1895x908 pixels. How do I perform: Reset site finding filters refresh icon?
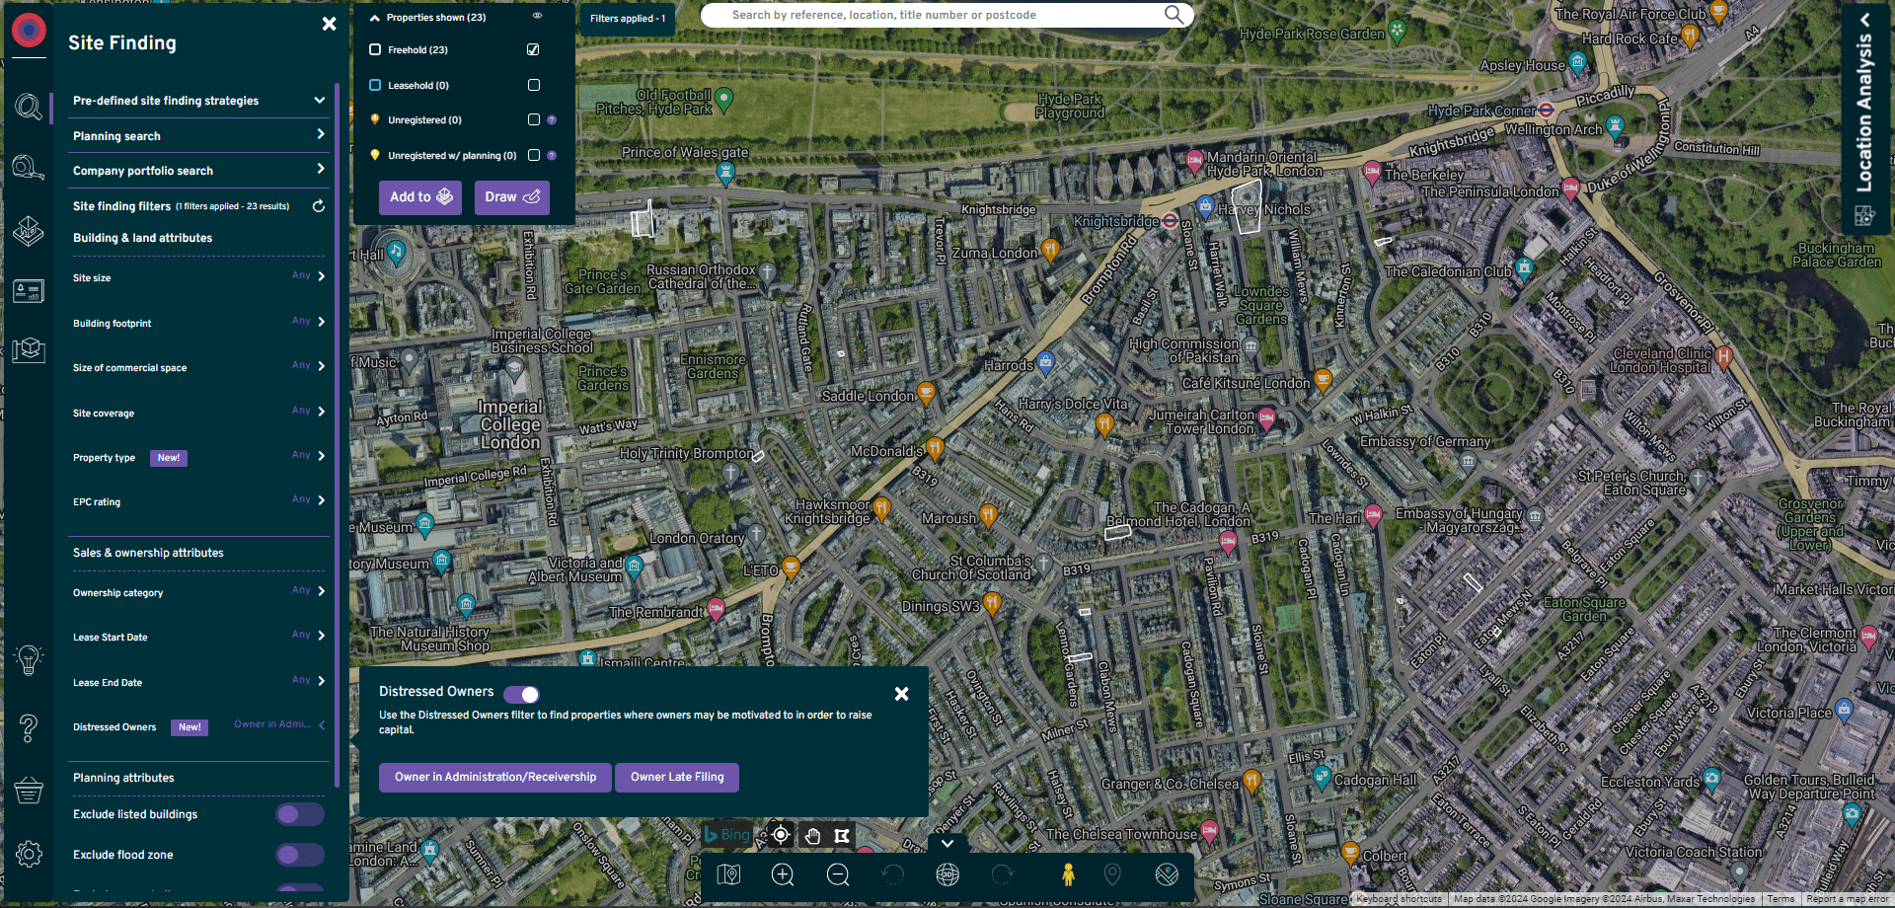[319, 206]
